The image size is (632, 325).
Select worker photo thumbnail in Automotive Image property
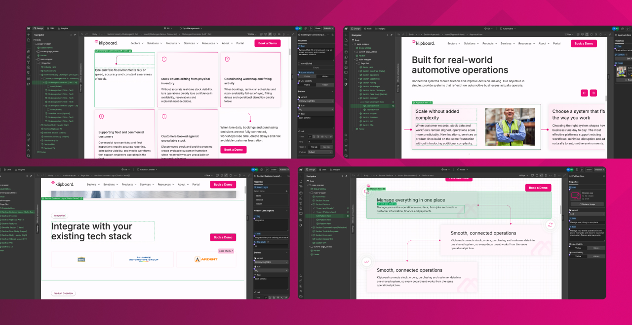621,71
